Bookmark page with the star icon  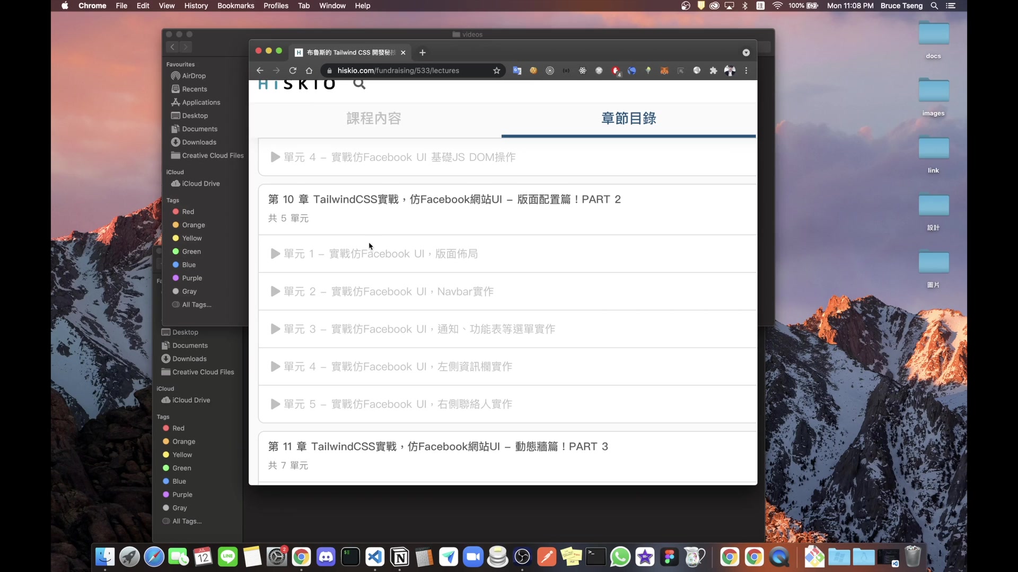(497, 70)
